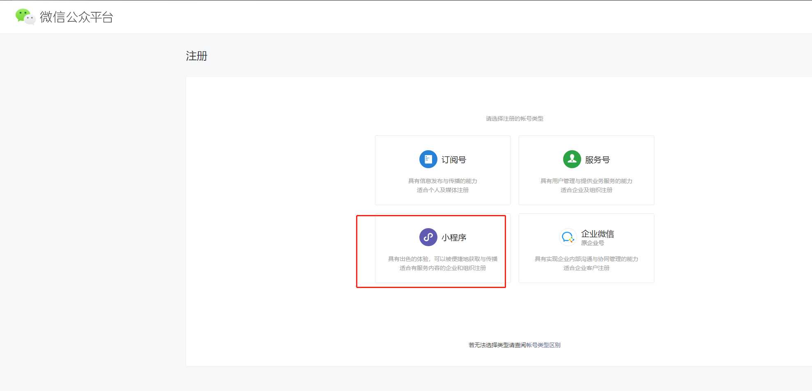The height and width of the screenshot is (391, 812).
Task: Click the 原企业号 subtitle text
Action: coord(593,243)
